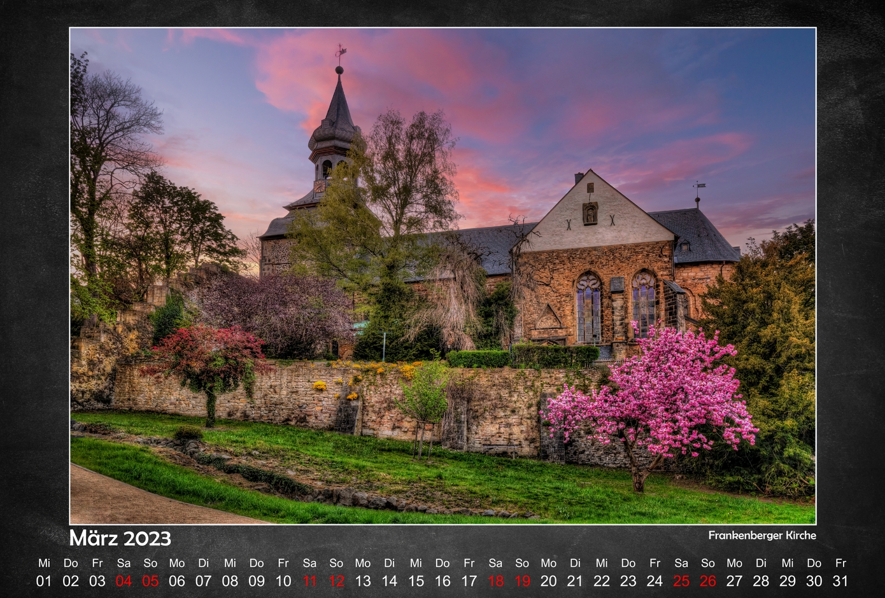The image size is (885, 598).
Task: Pick red Saturday date 18
Action: (495, 581)
